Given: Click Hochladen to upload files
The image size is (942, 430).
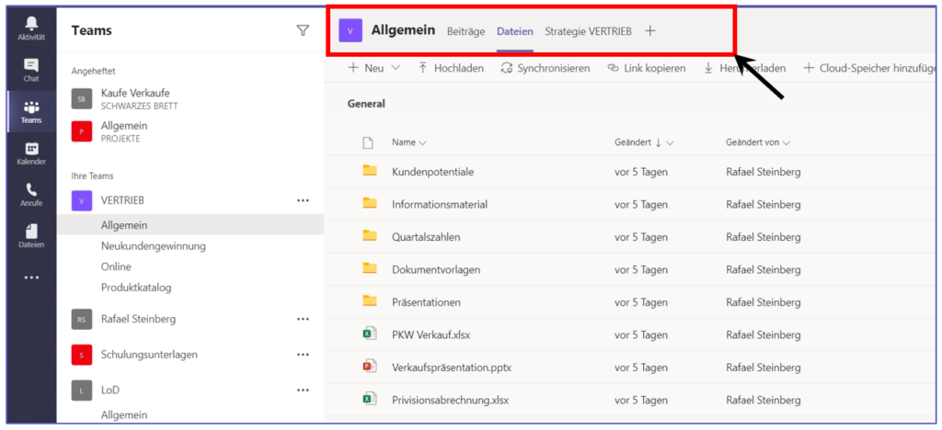Looking at the screenshot, I should 451,68.
